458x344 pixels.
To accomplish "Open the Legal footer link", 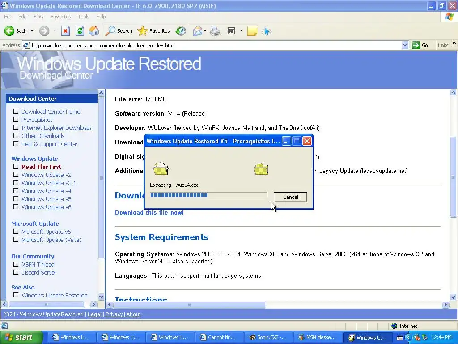I will 94,314.
